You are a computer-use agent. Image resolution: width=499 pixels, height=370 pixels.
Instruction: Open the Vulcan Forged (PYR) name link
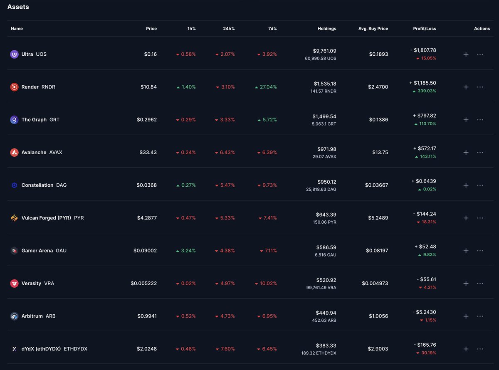[x=46, y=218]
